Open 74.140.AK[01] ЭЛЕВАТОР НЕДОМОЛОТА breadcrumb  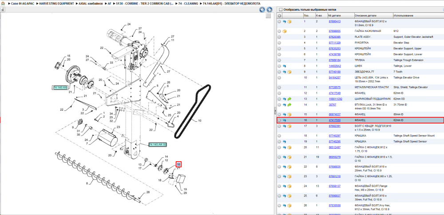(231, 4)
